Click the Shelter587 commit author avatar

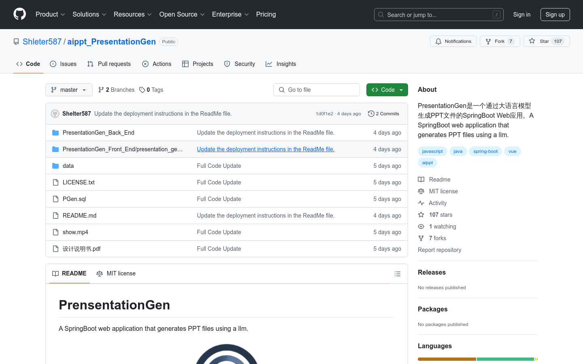55,114
